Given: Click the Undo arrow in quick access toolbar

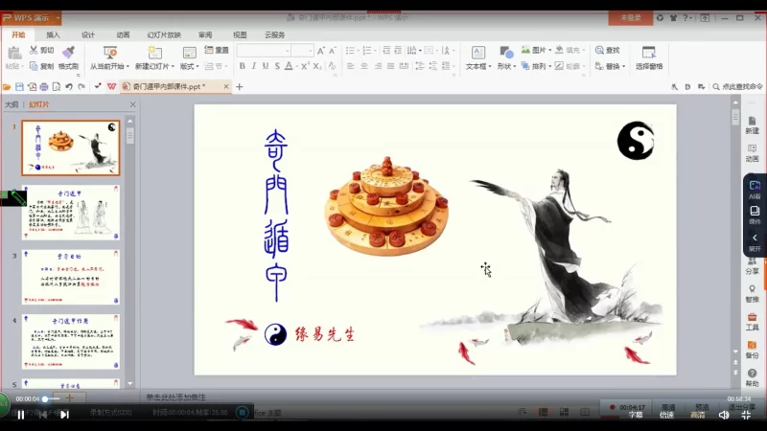Looking at the screenshot, I should coord(69,86).
